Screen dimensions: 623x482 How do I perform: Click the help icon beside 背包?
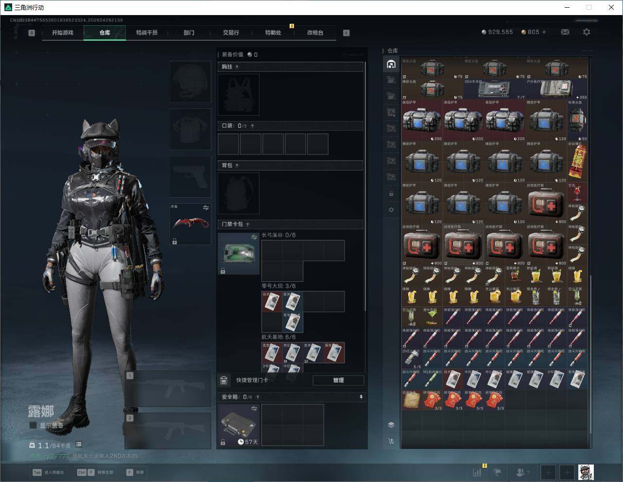(237, 166)
